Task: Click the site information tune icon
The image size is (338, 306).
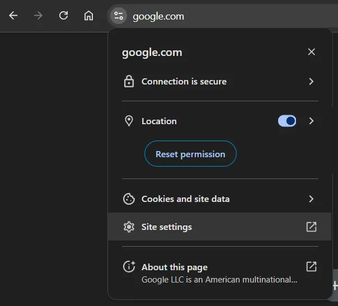Action: tap(119, 16)
